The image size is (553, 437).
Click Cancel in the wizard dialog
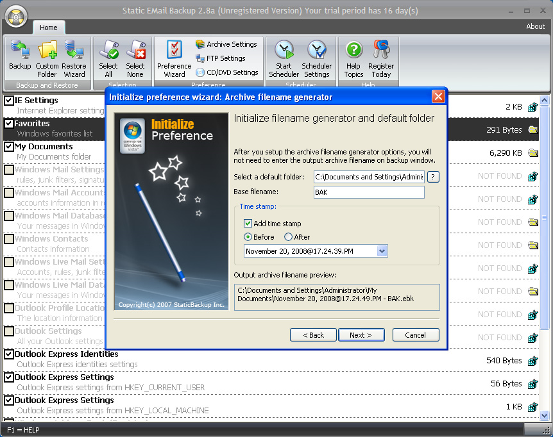tap(416, 335)
